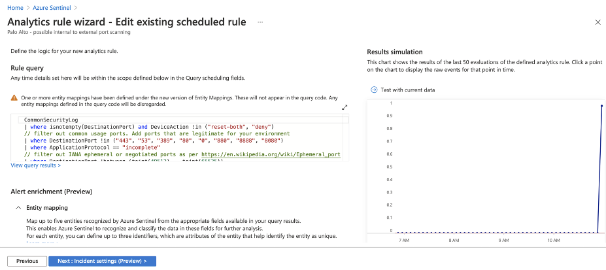Click the peak data point on simulation chart
The image size is (606, 270).
pos(601,105)
